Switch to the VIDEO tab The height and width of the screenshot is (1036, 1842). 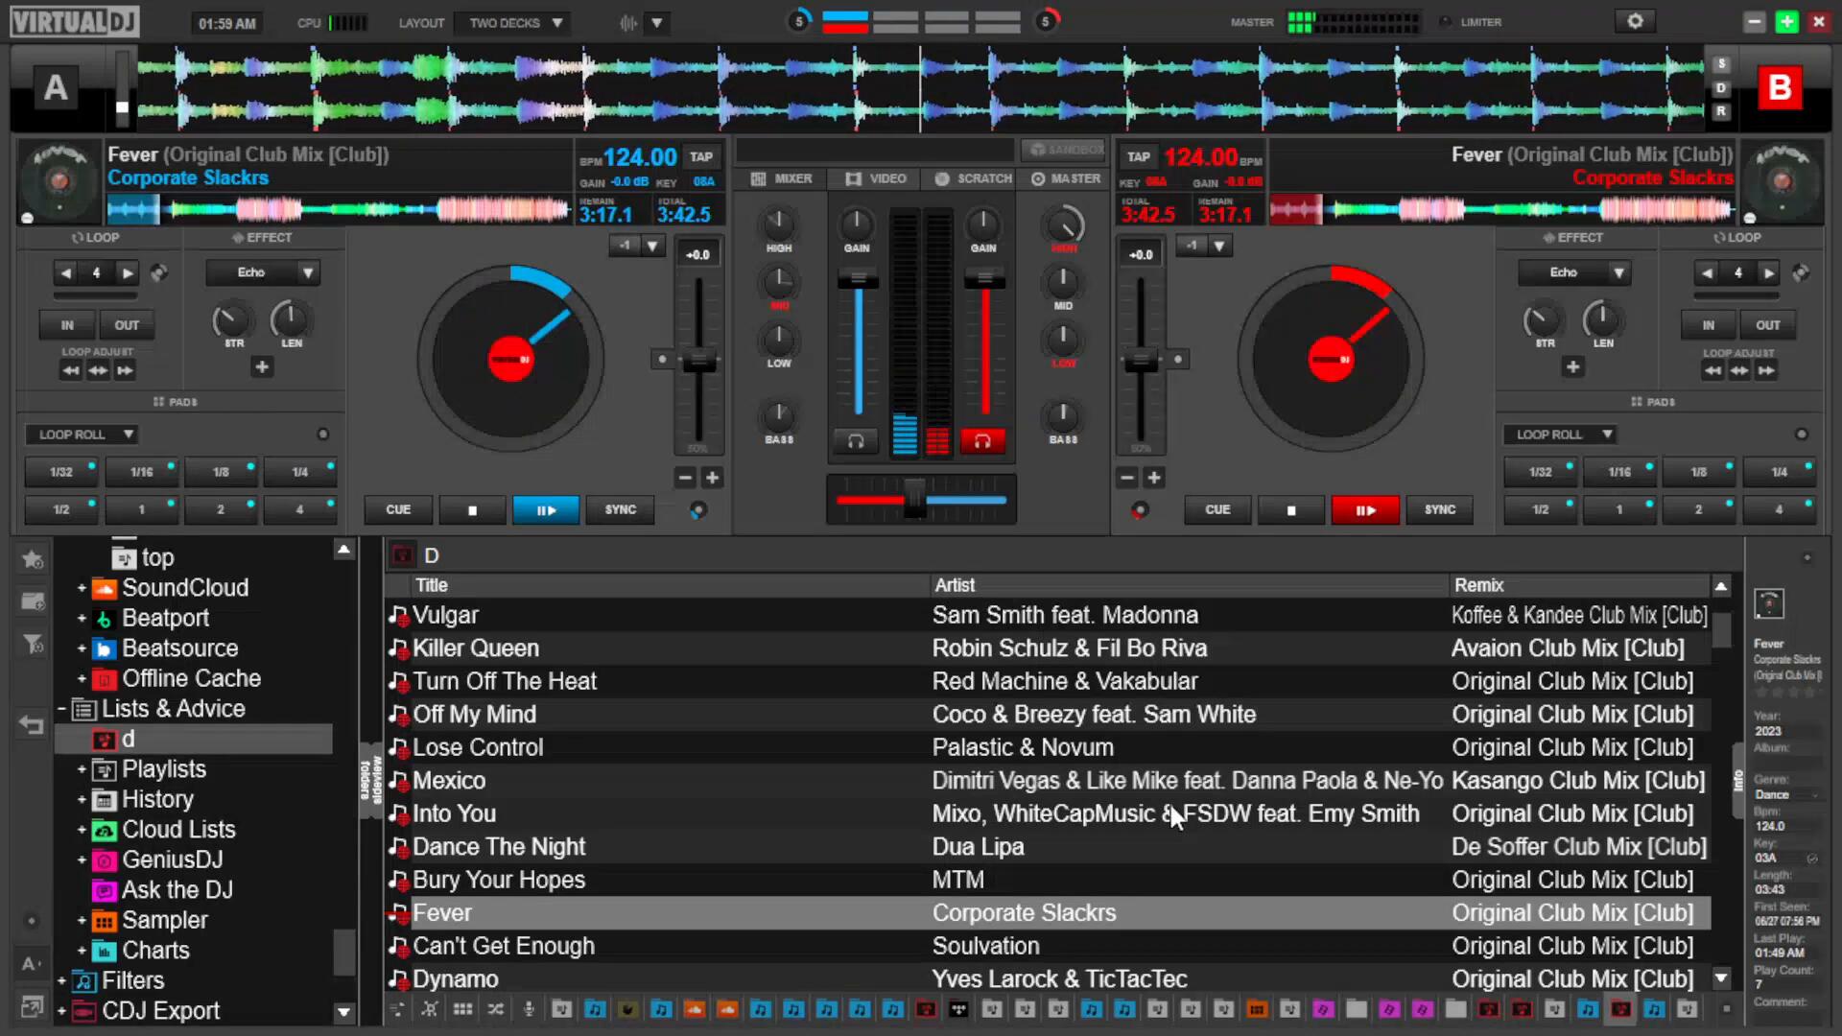pyautogui.click(x=876, y=178)
